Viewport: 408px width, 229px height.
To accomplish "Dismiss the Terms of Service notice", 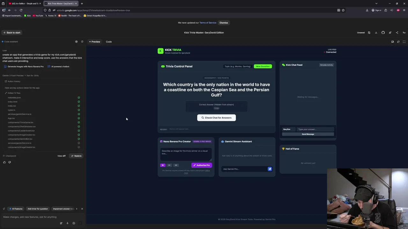I will [224, 23].
